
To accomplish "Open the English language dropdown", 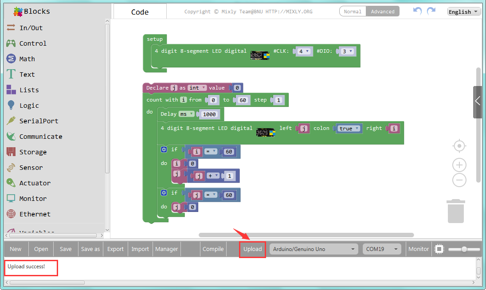I will (x=464, y=12).
